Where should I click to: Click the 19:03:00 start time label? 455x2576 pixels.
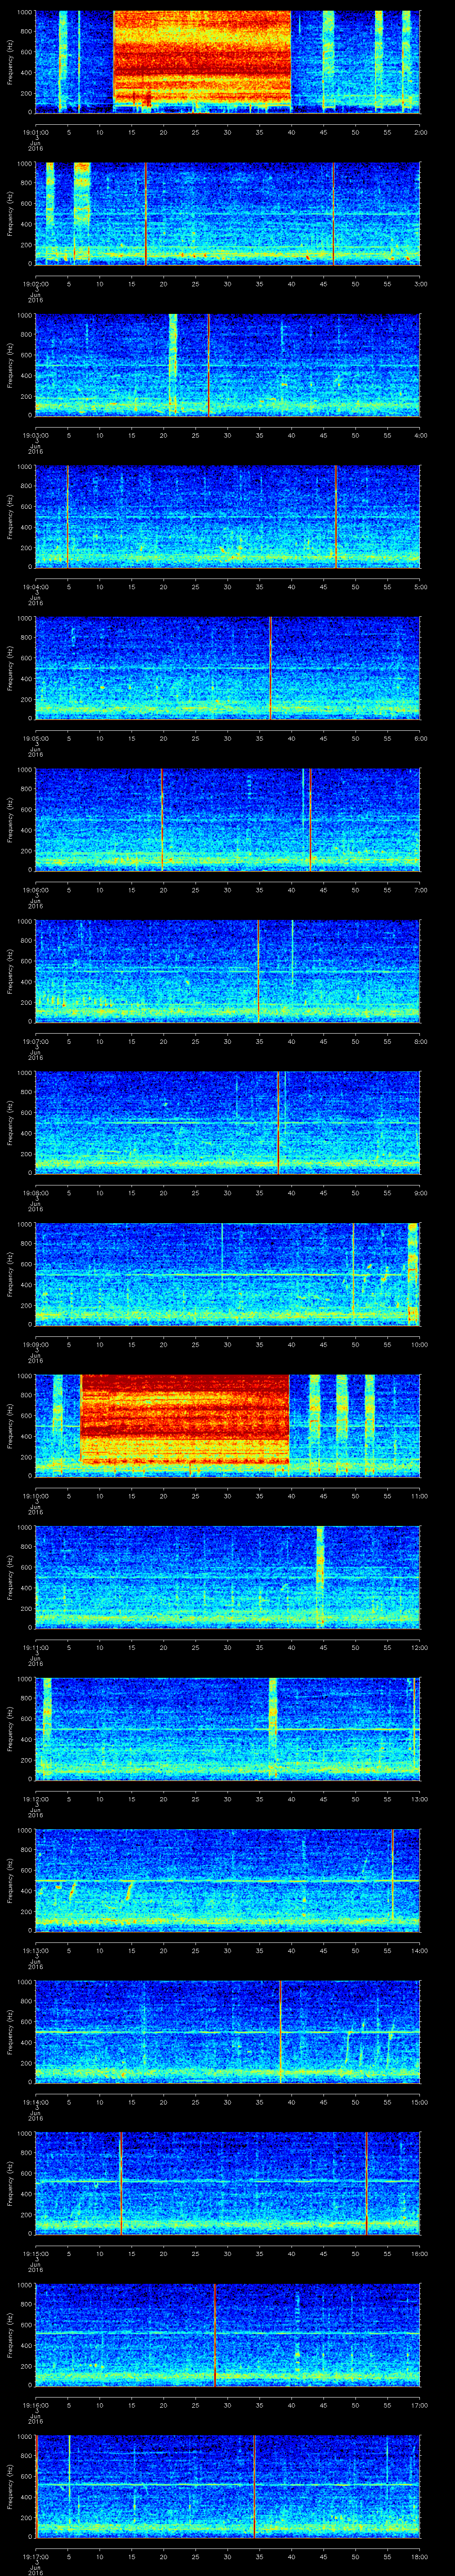point(35,435)
